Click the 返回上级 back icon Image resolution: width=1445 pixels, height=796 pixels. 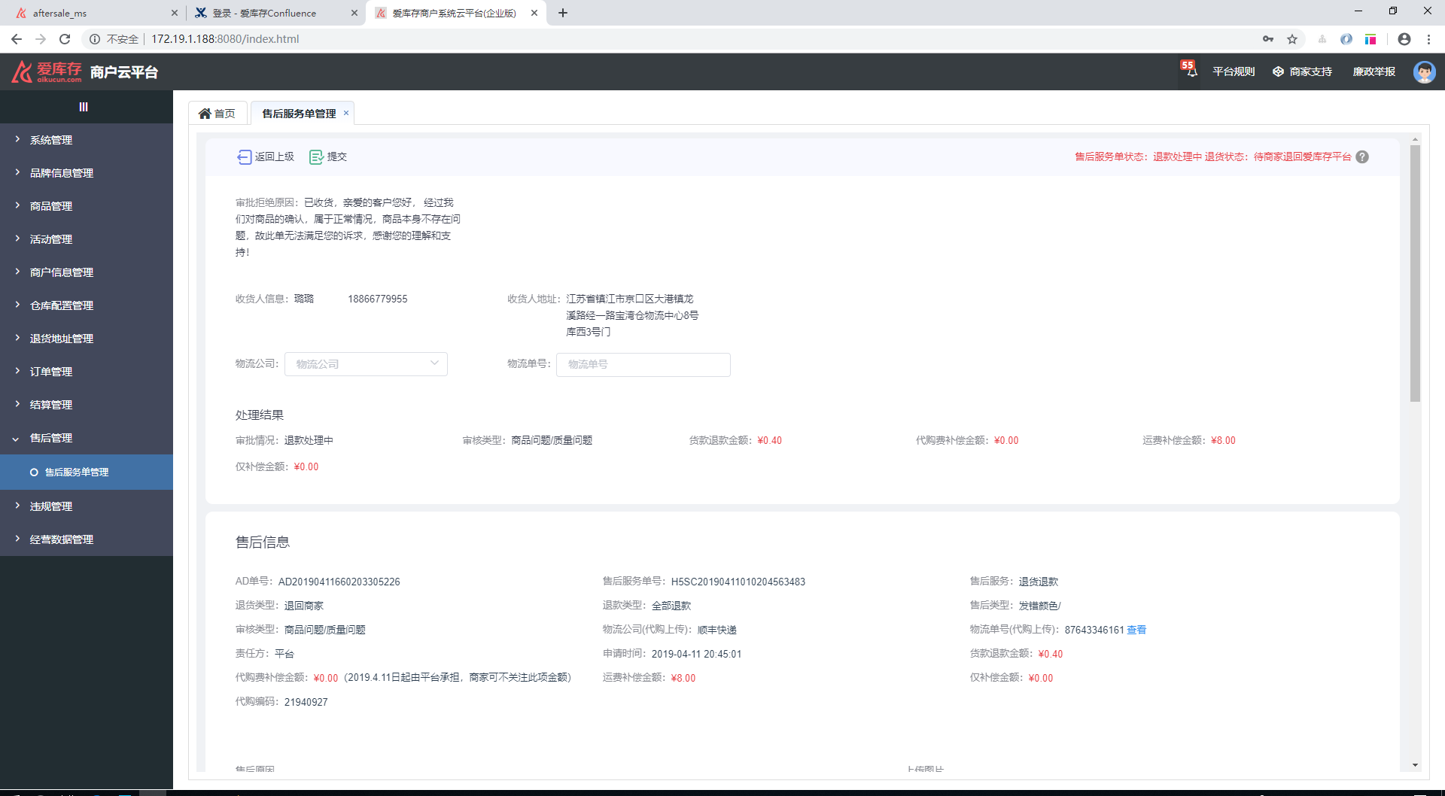245,156
